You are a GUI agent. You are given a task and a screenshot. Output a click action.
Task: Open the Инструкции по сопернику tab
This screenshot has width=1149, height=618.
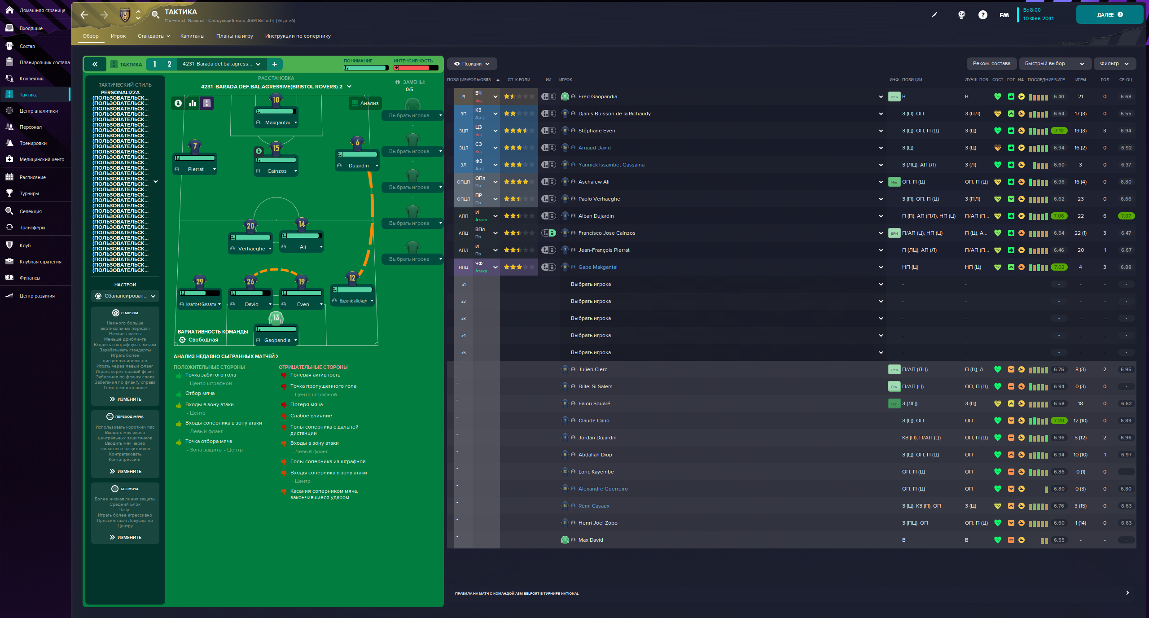pyautogui.click(x=298, y=36)
